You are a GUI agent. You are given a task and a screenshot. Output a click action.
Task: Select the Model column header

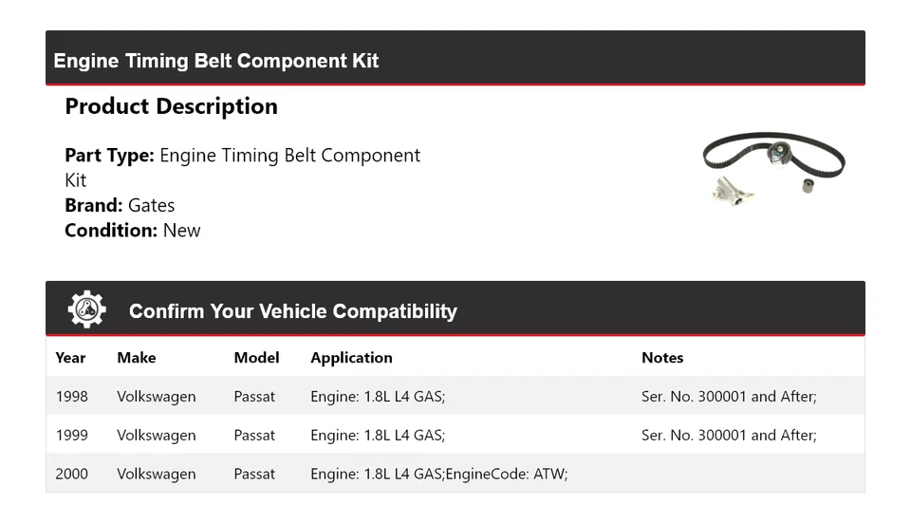pos(256,358)
